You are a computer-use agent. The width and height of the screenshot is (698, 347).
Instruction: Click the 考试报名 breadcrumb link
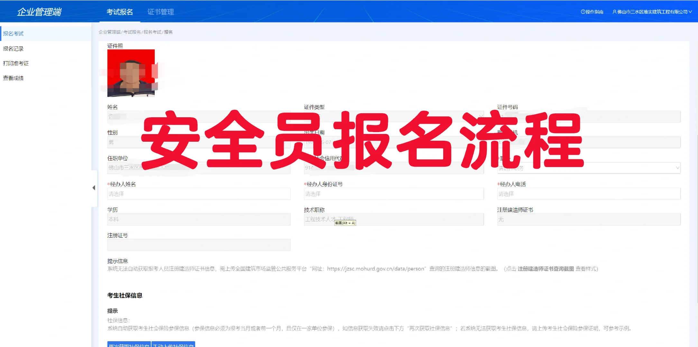pyautogui.click(x=132, y=32)
